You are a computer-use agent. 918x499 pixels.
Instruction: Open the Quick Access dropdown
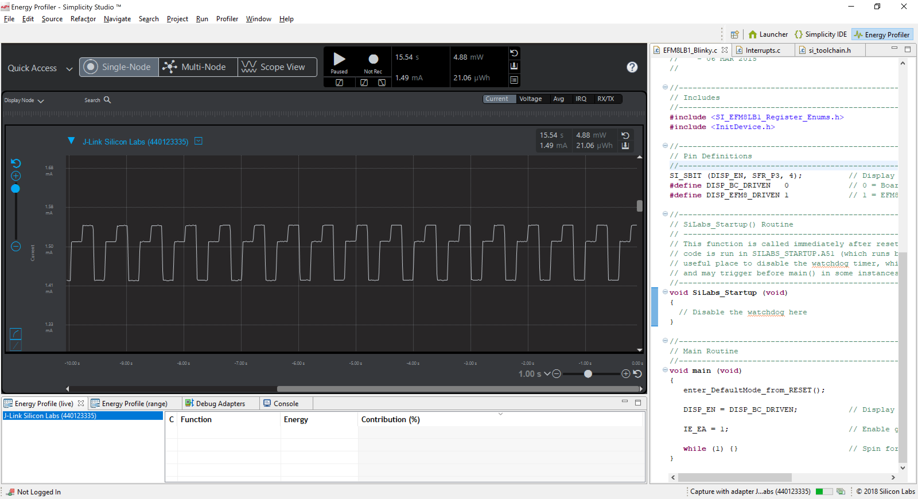click(x=69, y=69)
